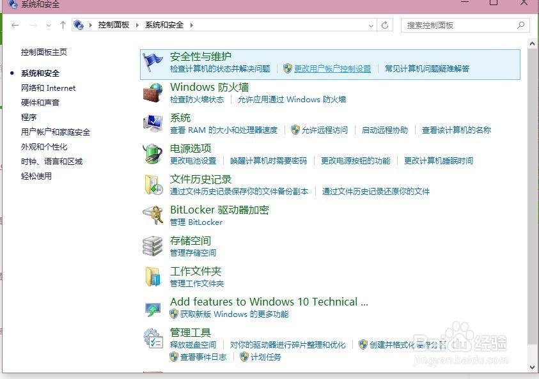This screenshot has height=379, width=539.
Task: Go up one level with up arrow
Action: (63, 25)
